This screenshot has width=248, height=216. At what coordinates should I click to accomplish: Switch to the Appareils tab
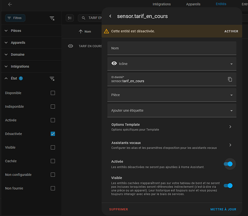(193, 4)
